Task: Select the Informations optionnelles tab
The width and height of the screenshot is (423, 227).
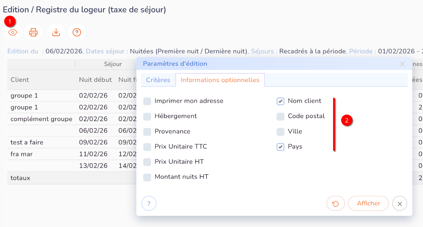Action: tap(220, 80)
